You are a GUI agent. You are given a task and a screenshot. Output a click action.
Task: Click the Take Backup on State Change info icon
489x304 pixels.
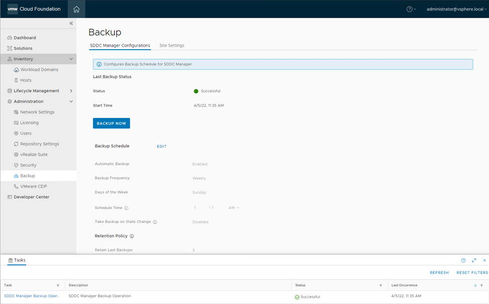155,222
